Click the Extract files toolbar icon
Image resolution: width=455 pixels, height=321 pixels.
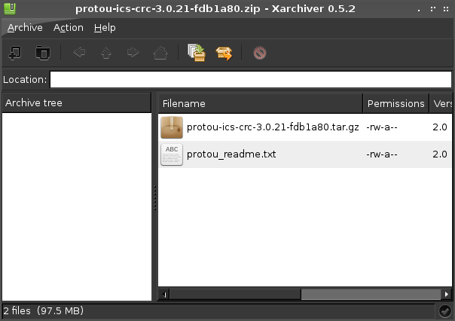point(224,53)
